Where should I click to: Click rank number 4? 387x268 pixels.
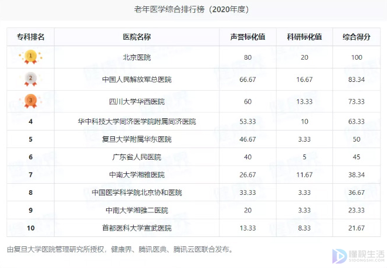click(30, 122)
